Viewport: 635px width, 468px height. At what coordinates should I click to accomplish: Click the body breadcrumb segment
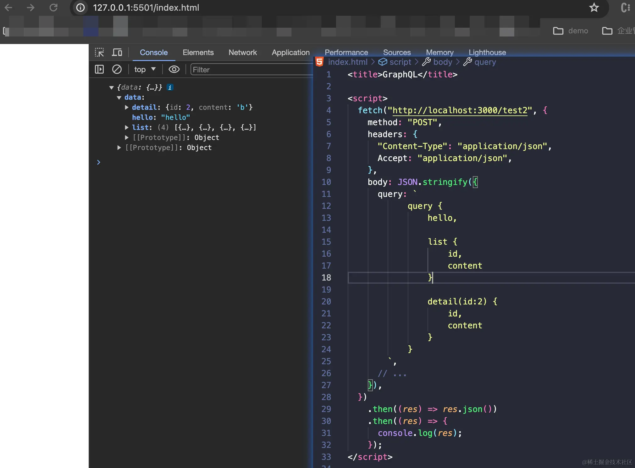(x=443, y=62)
